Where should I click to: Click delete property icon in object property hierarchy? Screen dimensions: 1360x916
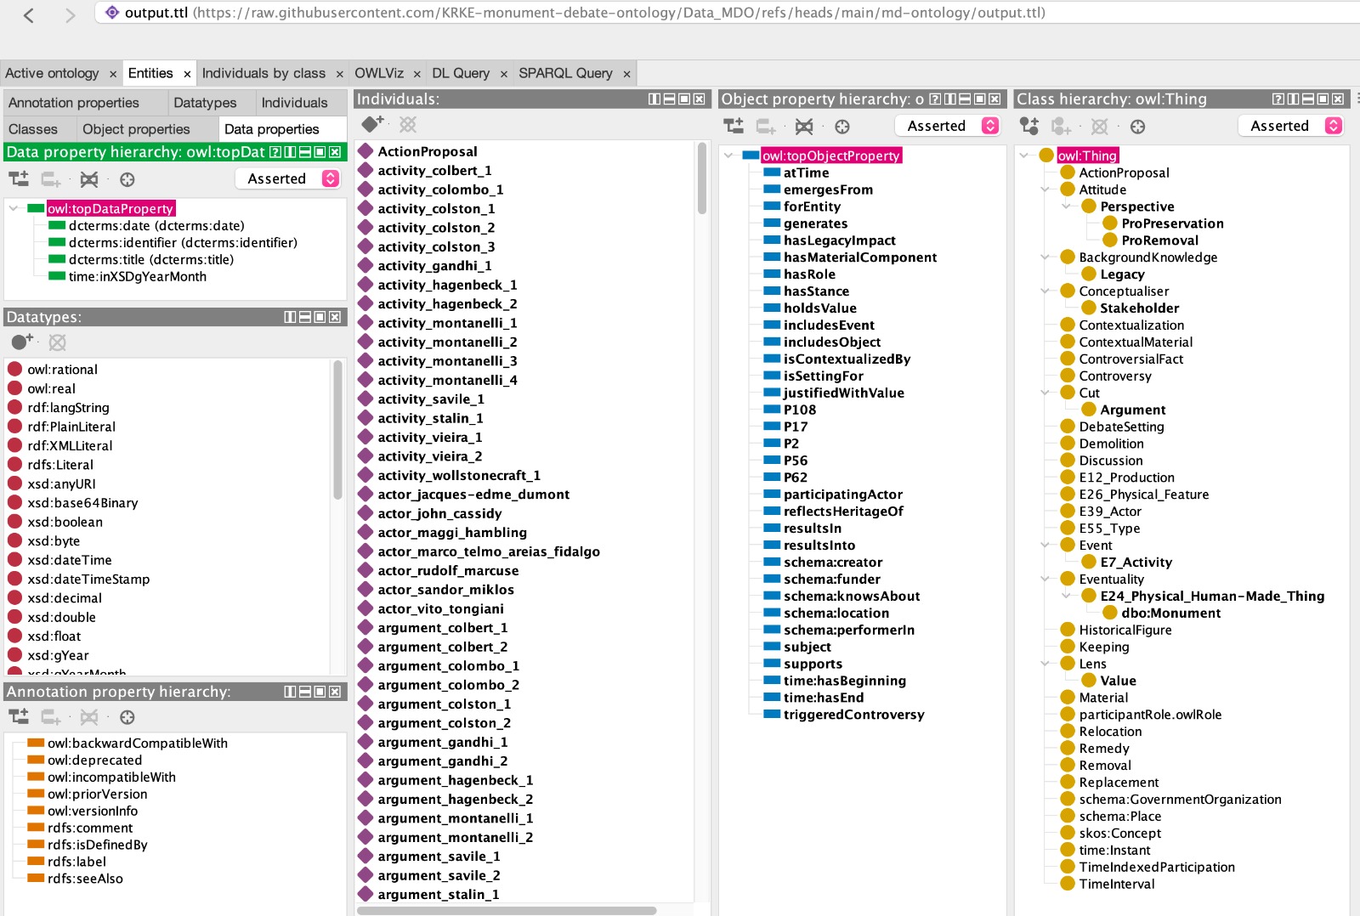804,127
